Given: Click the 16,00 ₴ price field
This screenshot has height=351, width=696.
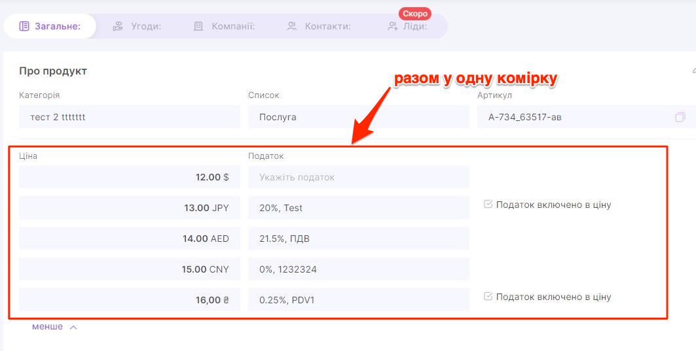Looking at the screenshot, I should tap(130, 300).
